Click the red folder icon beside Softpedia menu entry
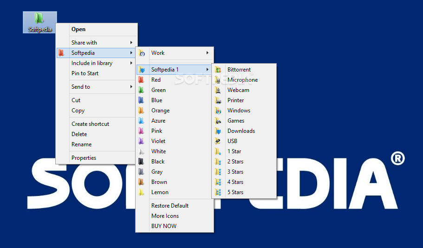This screenshot has height=248, width=423. (61, 53)
